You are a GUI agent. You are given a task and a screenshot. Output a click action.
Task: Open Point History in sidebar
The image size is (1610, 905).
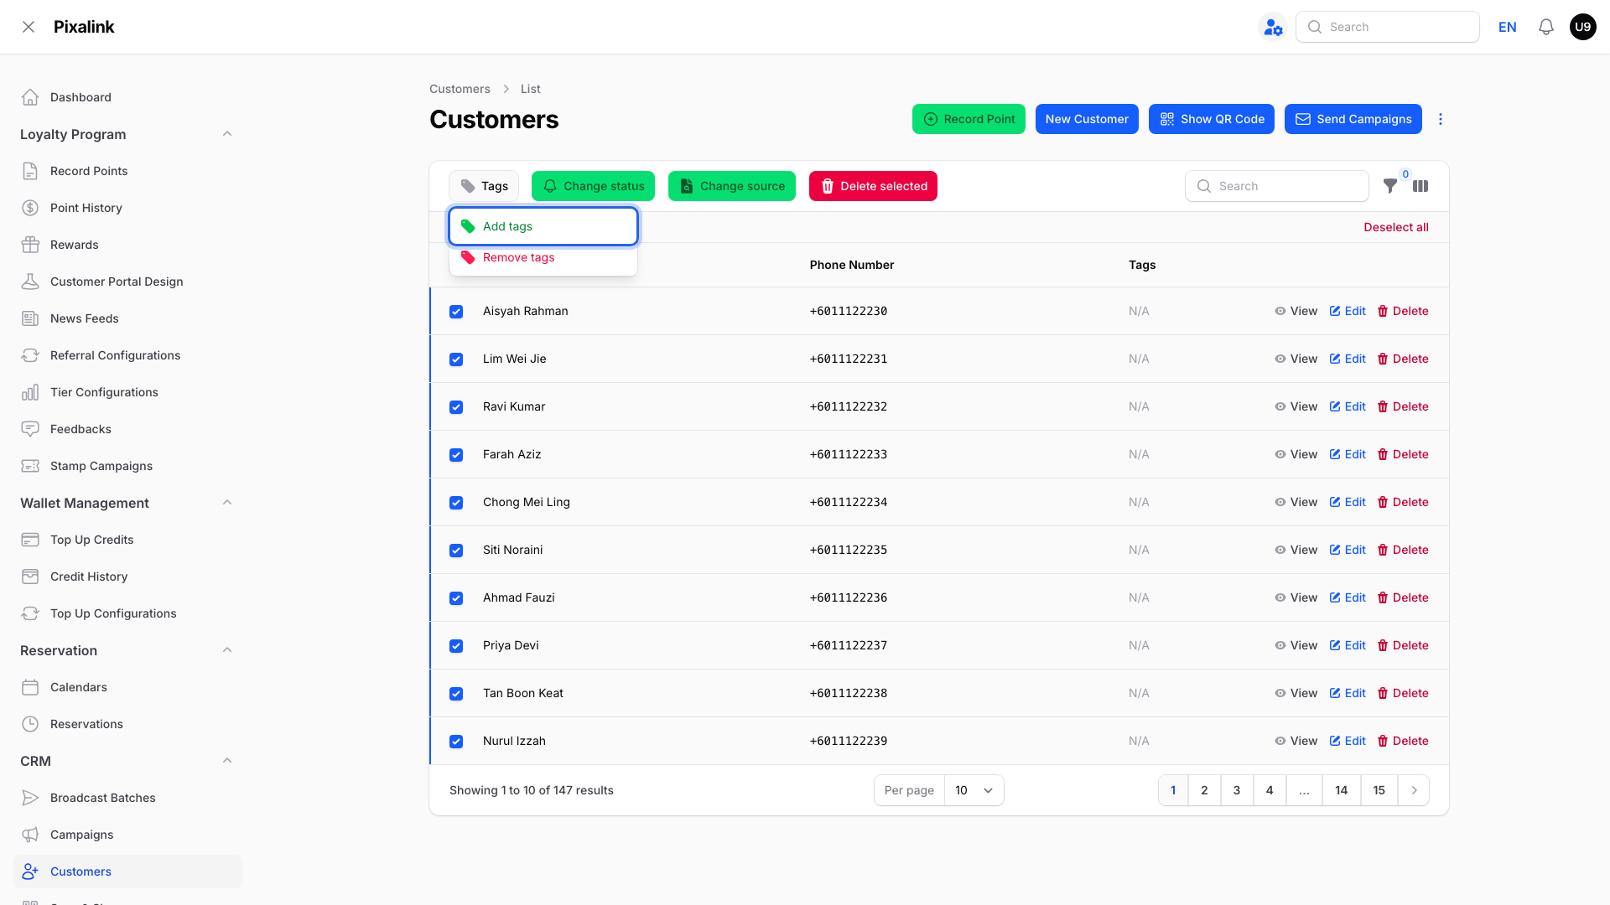point(127,208)
